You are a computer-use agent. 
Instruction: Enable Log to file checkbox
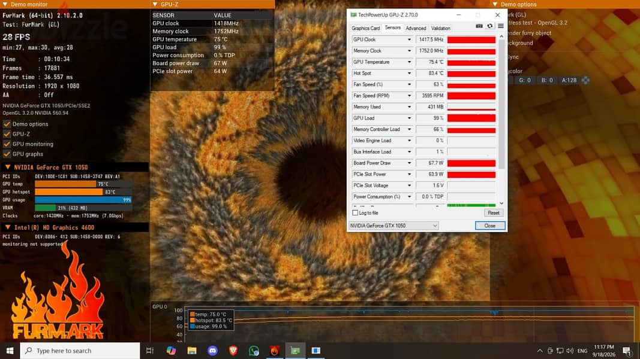[x=355, y=213]
